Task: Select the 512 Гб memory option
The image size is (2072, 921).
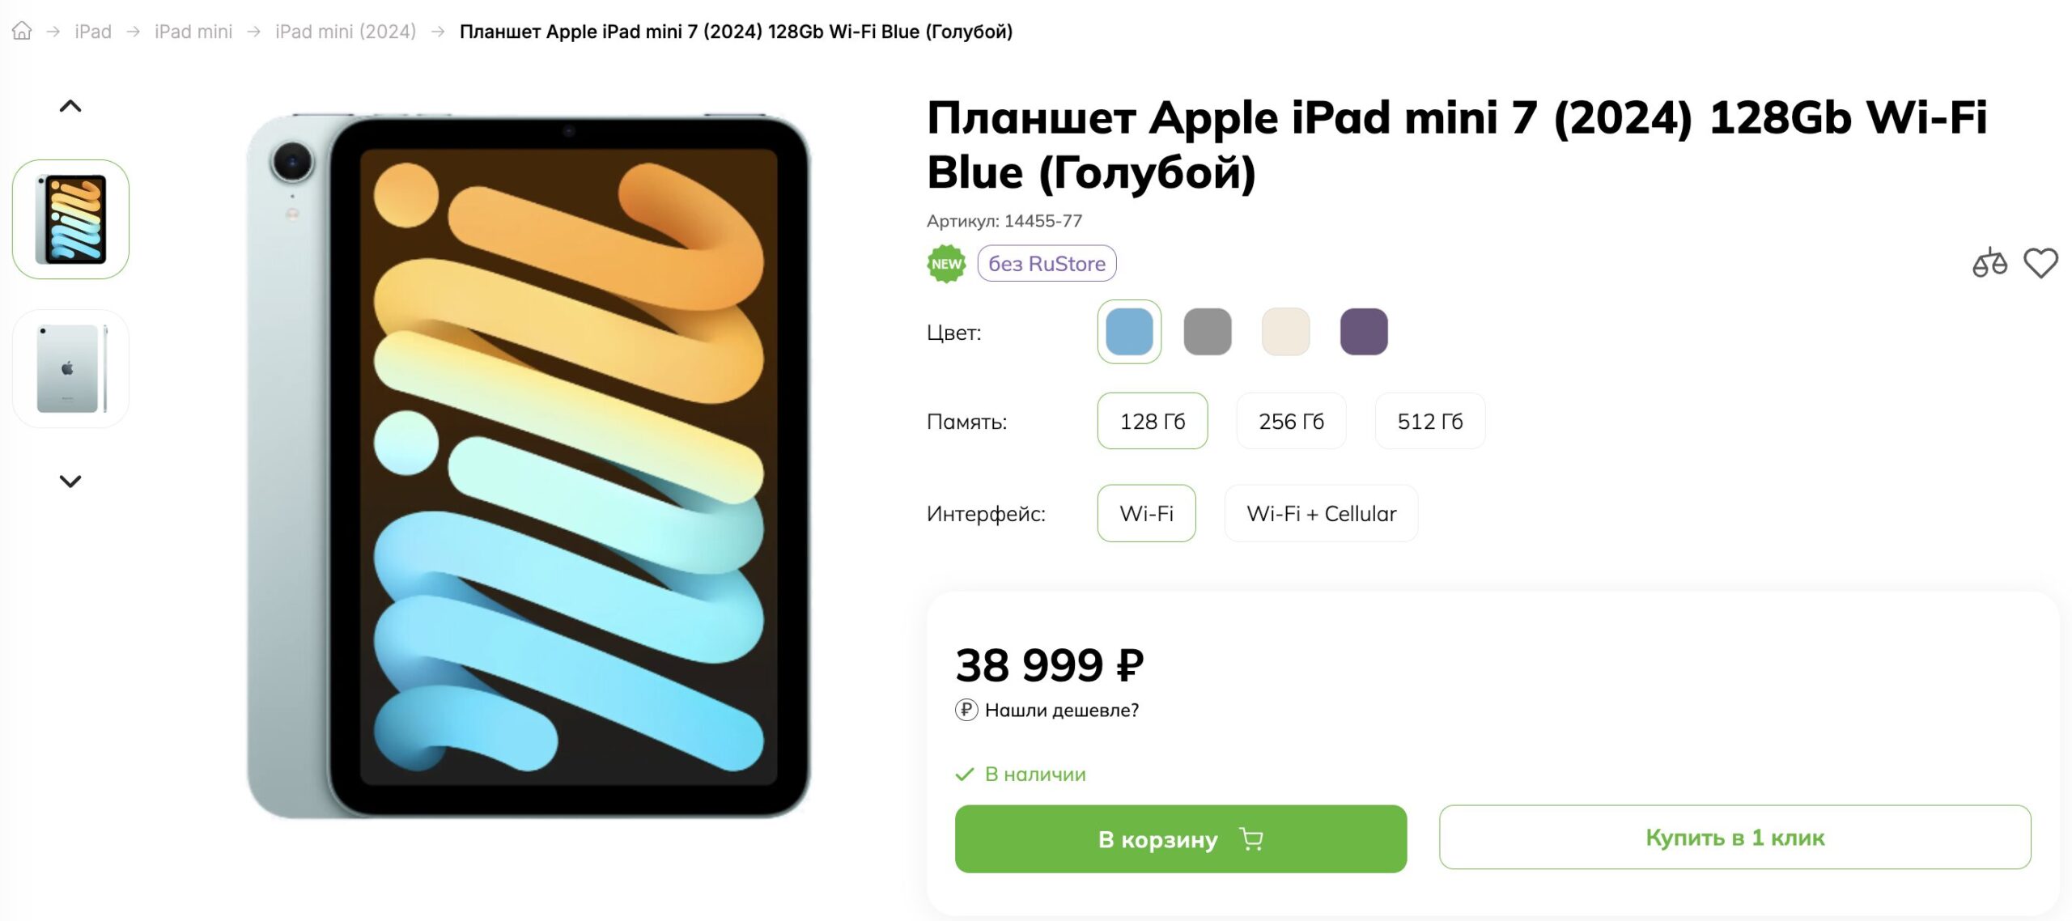Action: 1429,421
